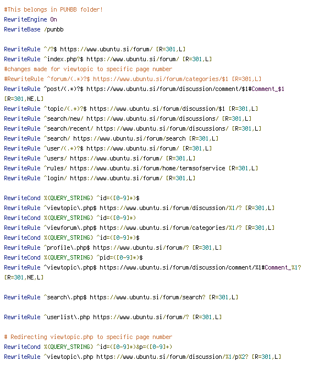Select the rule beginning '^search/recent/'
This screenshot has width=330, height=366.
133,128
